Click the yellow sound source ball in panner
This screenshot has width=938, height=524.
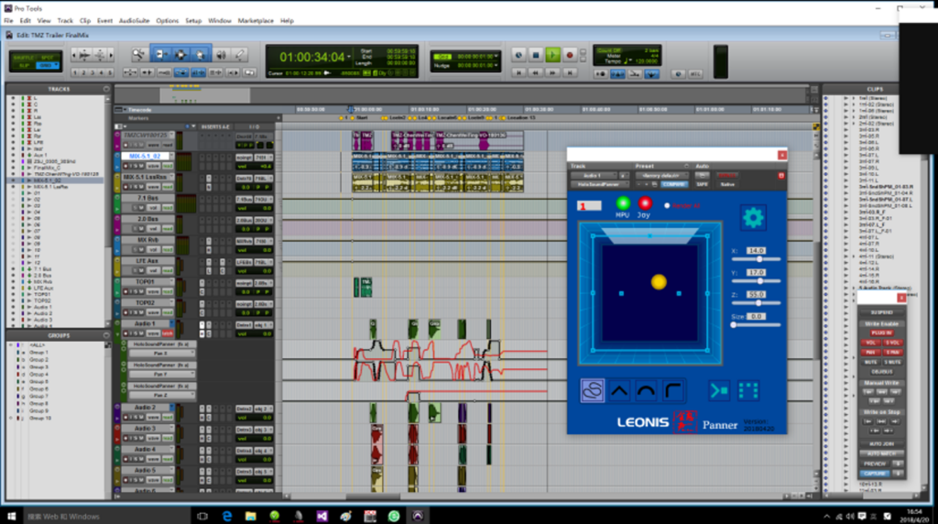[x=659, y=282]
